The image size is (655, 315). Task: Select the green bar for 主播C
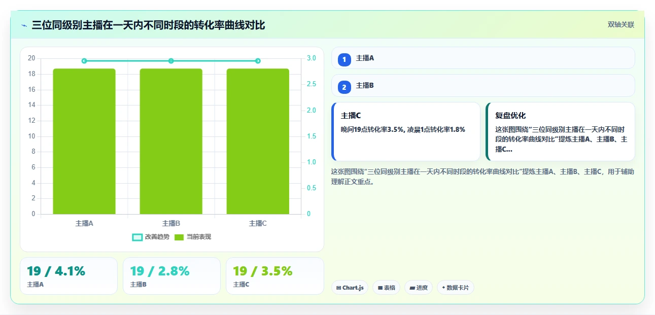(258, 141)
